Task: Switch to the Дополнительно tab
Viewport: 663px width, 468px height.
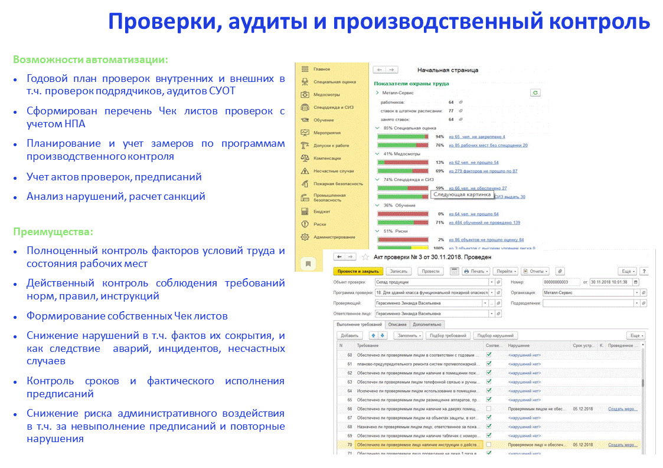Action: [427, 325]
